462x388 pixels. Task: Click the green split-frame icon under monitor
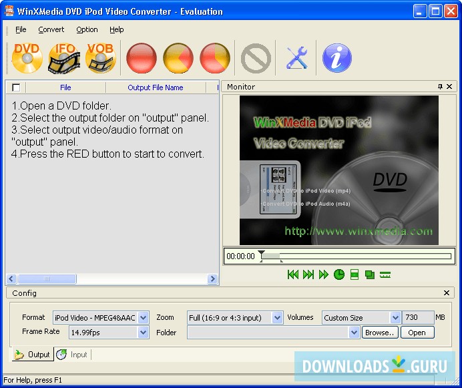[355, 274]
